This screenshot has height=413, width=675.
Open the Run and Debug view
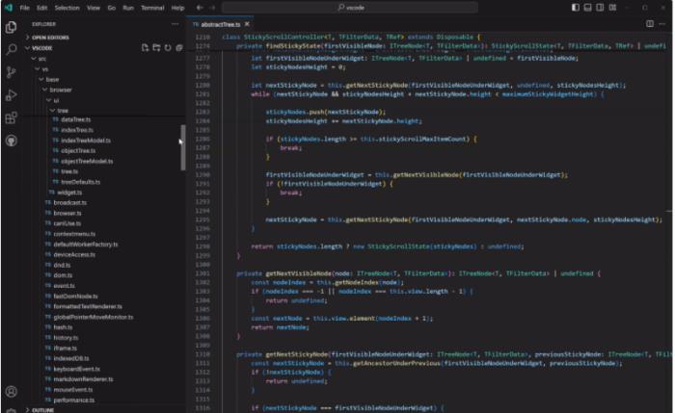[11, 94]
